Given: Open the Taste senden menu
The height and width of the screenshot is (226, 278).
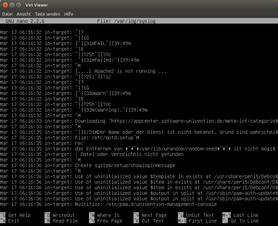Looking at the screenshot, I should (47, 14).
